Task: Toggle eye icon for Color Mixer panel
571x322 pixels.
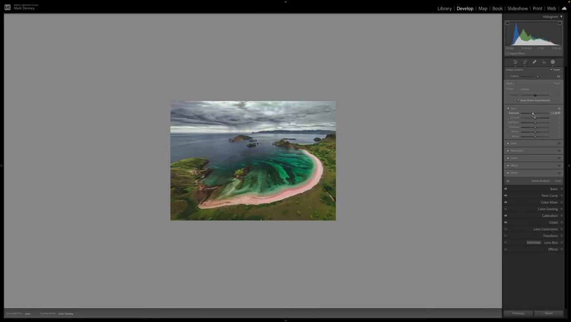Action: [x=506, y=202]
